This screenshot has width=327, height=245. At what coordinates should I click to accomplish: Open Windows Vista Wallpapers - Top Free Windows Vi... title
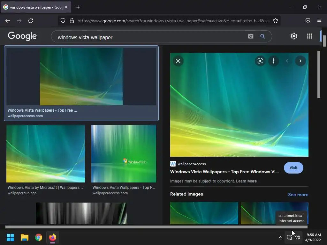(224, 172)
